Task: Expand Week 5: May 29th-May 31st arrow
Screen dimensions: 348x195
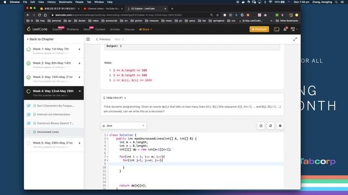Action: pyautogui.click(x=79, y=143)
